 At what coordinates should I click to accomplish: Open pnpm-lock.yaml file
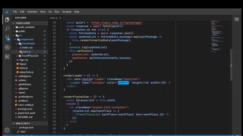[30, 113]
